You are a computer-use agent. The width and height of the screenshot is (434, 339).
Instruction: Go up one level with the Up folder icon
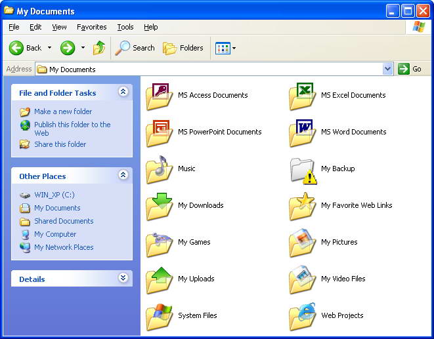pyautogui.click(x=98, y=48)
